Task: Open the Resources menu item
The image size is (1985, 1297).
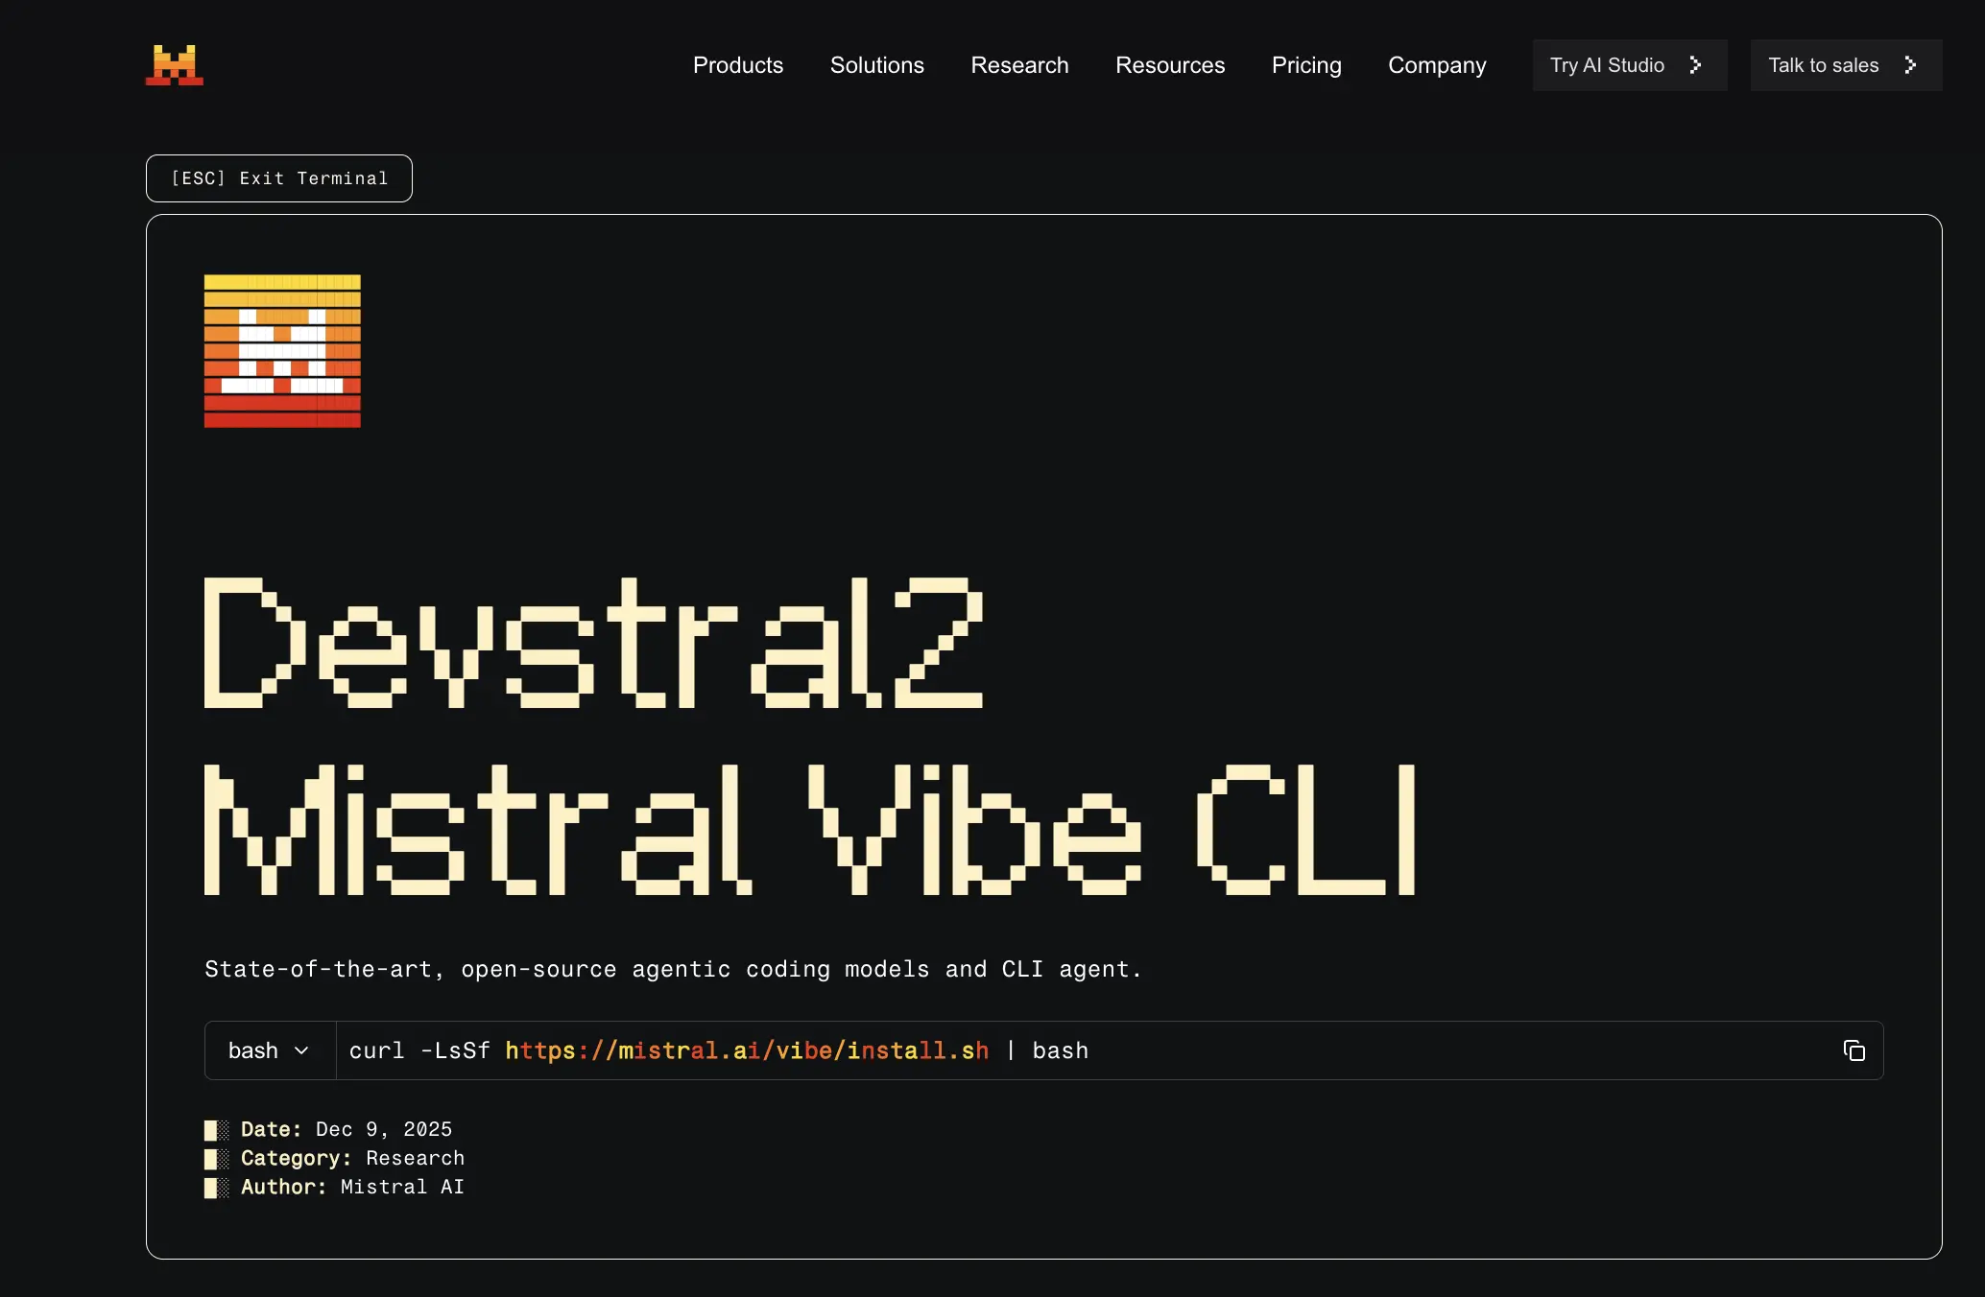Action: point(1169,64)
